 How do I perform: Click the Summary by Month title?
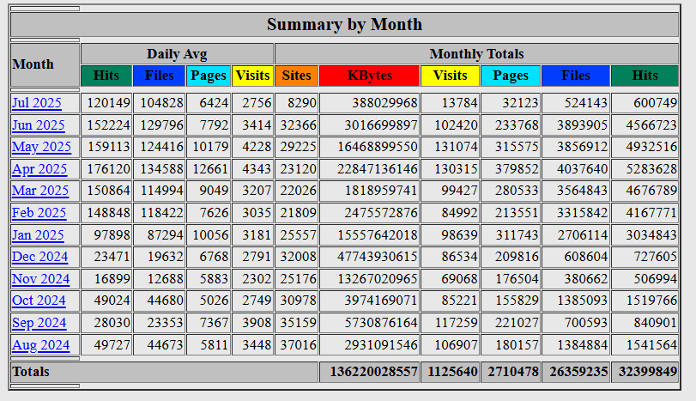click(344, 24)
